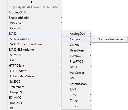Open the GPIO submenu
The height and width of the screenshot is (110, 128).
[x=77, y=67]
